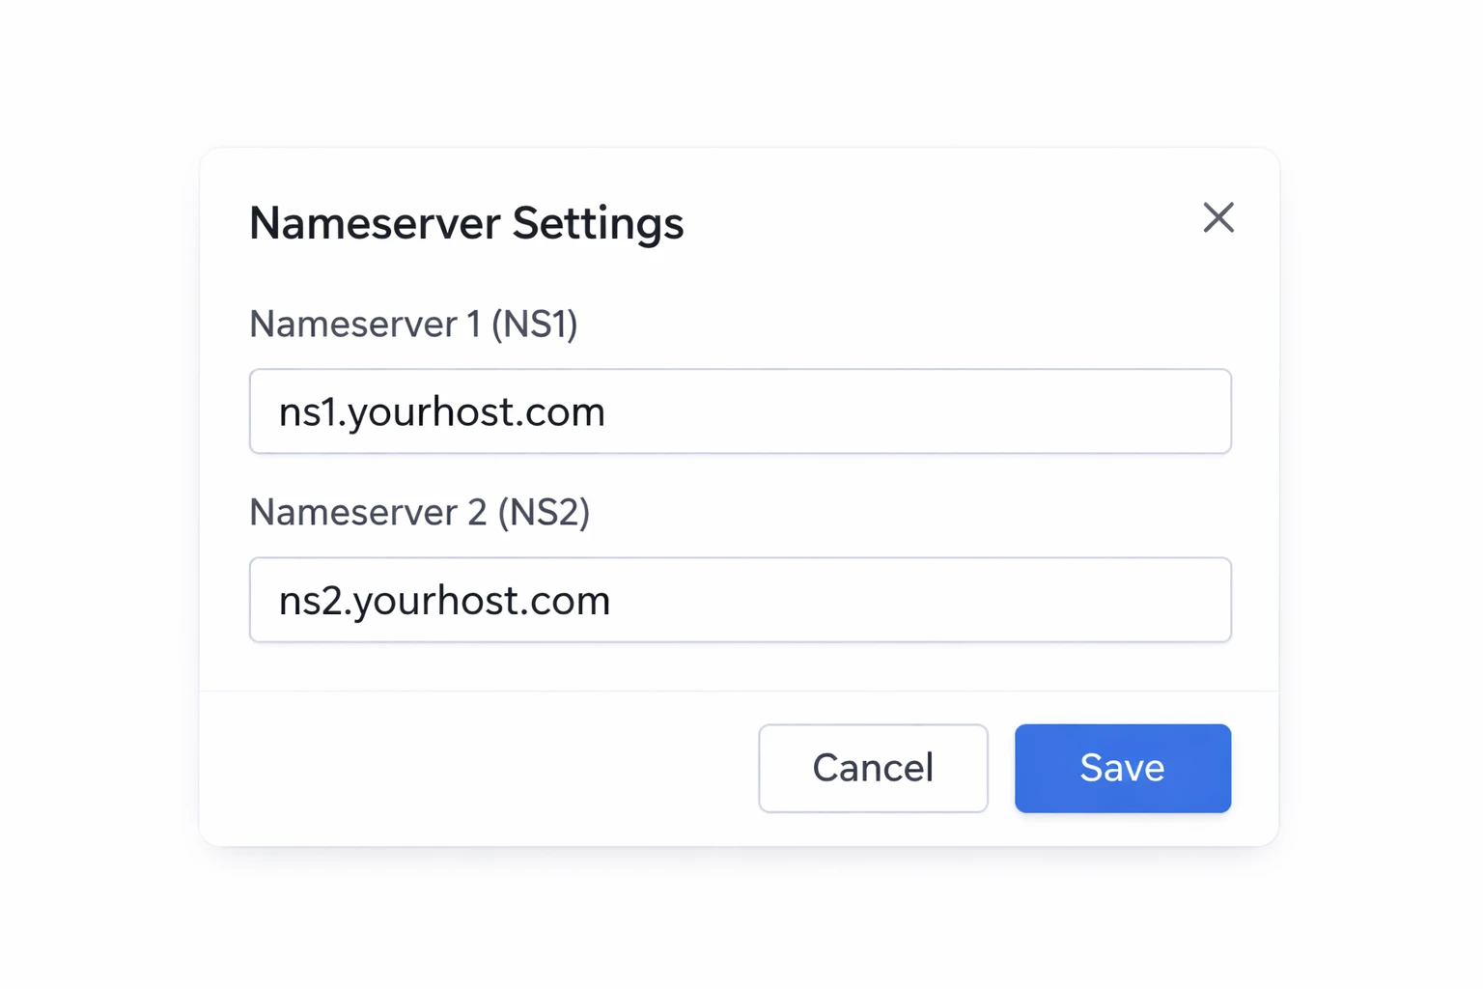
Task: Click "(NS2)" in the second field label
Action: point(544,513)
